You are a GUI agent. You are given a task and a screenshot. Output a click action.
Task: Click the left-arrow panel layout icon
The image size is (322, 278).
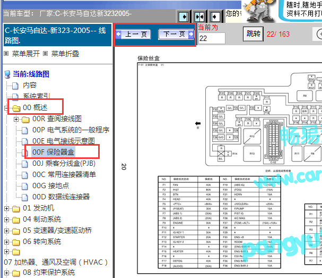tap(215, 16)
